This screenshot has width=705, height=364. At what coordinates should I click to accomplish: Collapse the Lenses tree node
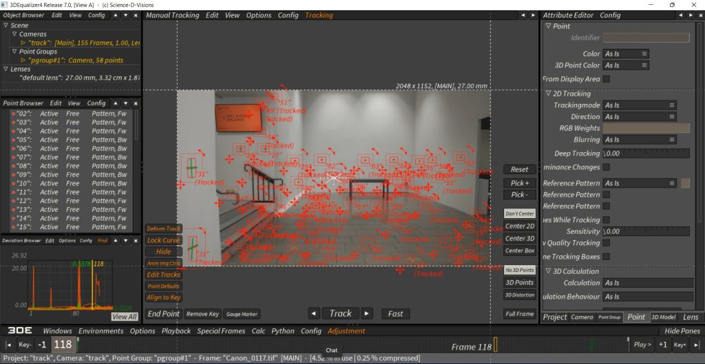click(6, 69)
